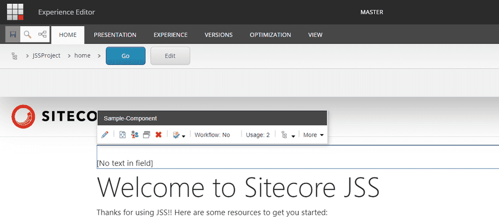Open the navigation tree icon beside search

[42, 34]
